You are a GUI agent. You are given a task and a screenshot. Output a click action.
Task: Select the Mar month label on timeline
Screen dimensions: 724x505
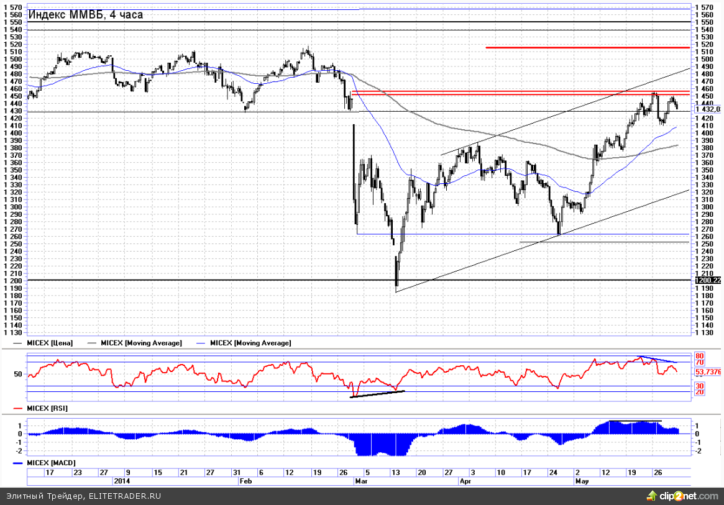[361, 481]
